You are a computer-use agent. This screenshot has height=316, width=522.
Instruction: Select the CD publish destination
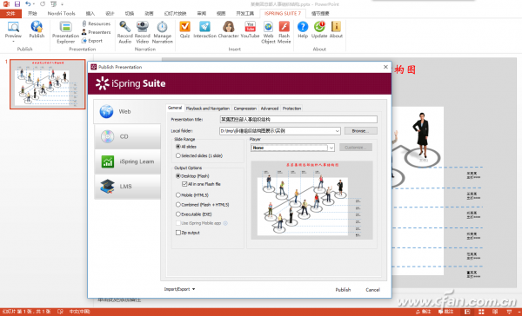(x=128, y=136)
